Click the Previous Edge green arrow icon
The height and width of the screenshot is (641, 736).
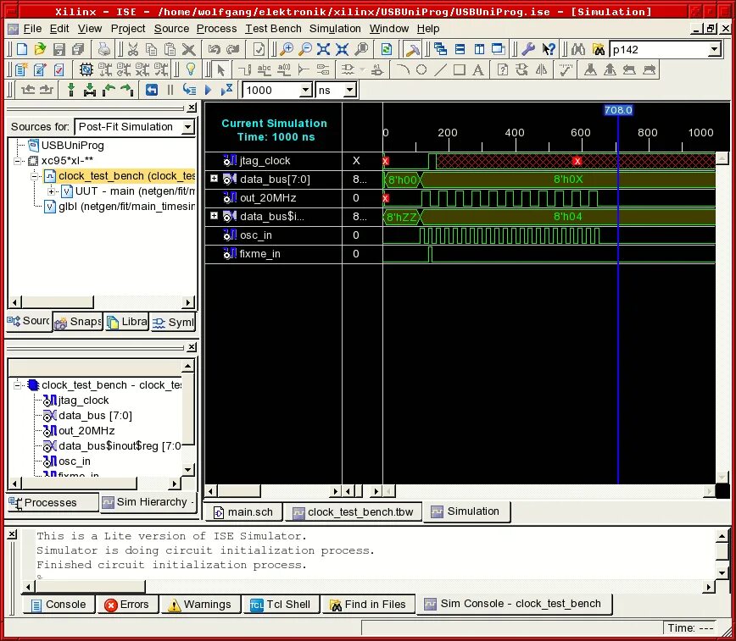point(109,90)
